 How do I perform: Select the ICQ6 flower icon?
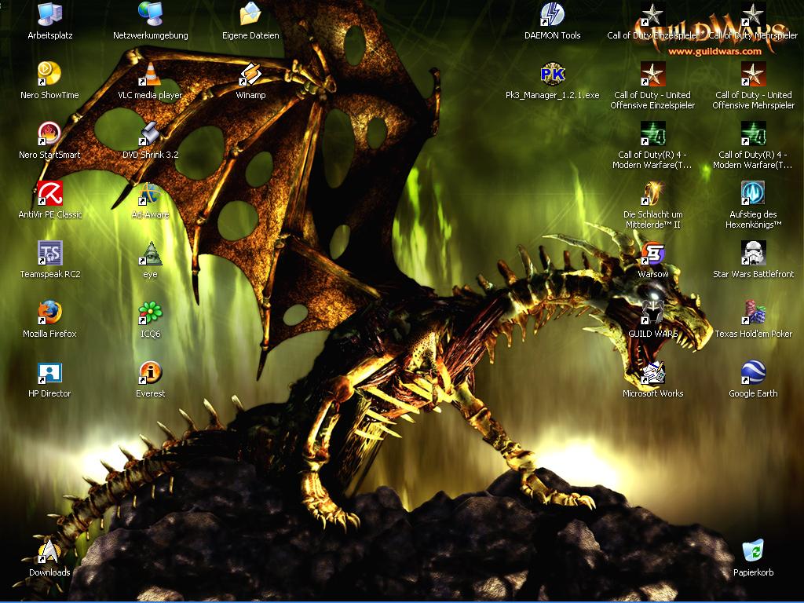(x=150, y=312)
